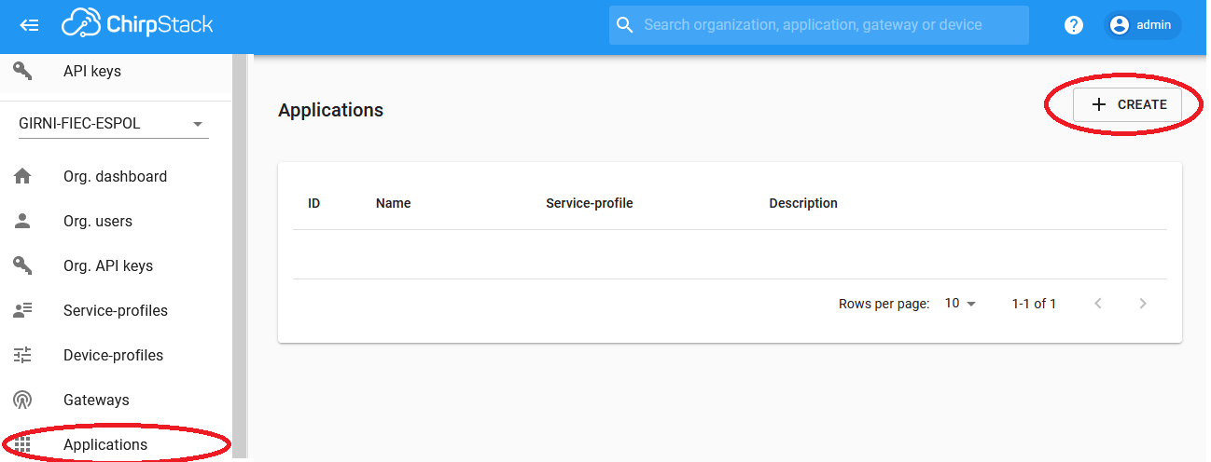Click the key icon beside Org. API keys
The image size is (1211, 462).
(x=22, y=265)
